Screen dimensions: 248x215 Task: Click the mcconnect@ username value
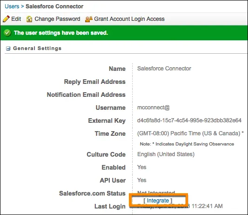pyautogui.click(x=154, y=107)
